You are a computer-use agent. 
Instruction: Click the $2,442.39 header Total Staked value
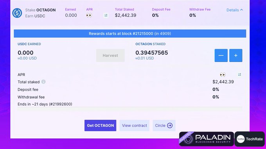tap(126, 15)
